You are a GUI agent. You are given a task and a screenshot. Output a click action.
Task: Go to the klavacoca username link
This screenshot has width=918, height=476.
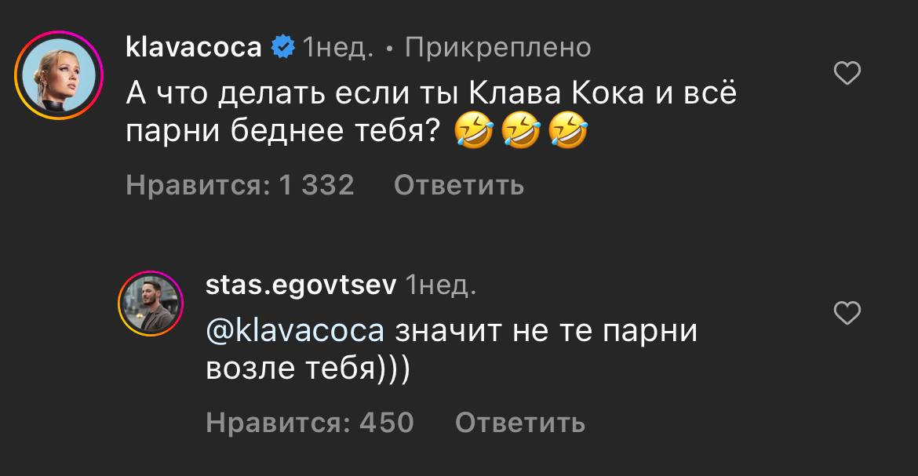(x=194, y=48)
